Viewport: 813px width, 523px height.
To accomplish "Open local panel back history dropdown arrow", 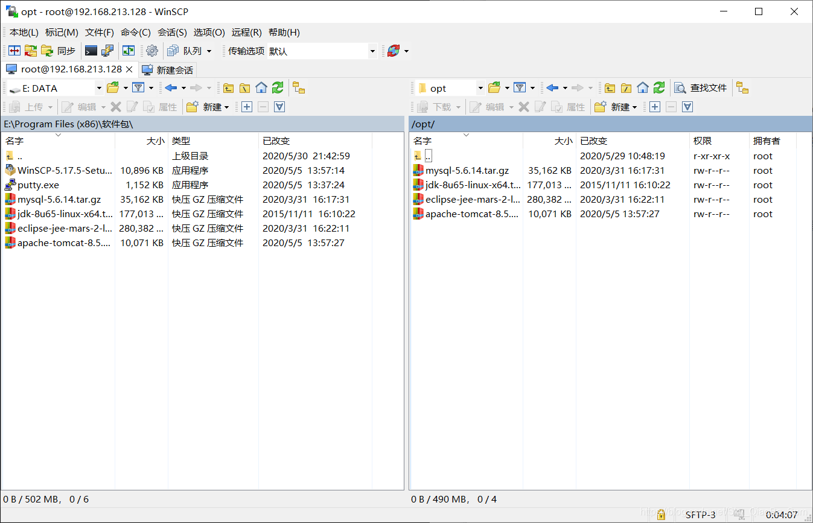I will (x=183, y=88).
